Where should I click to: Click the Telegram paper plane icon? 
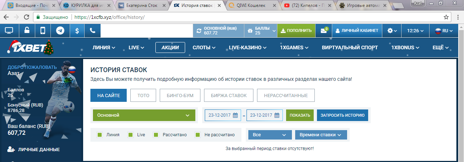coord(60,31)
